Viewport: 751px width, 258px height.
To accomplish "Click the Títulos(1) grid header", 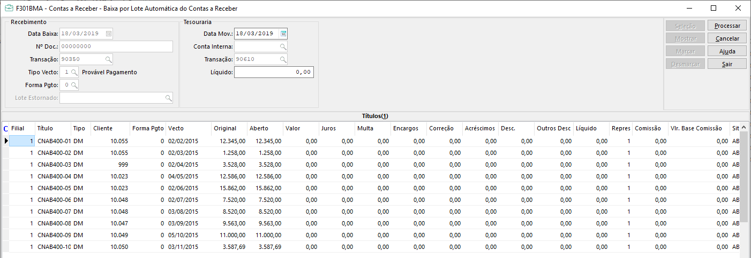I will (x=375, y=116).
